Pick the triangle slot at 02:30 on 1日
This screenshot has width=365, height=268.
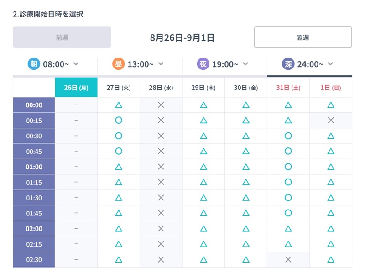point(331,259)
